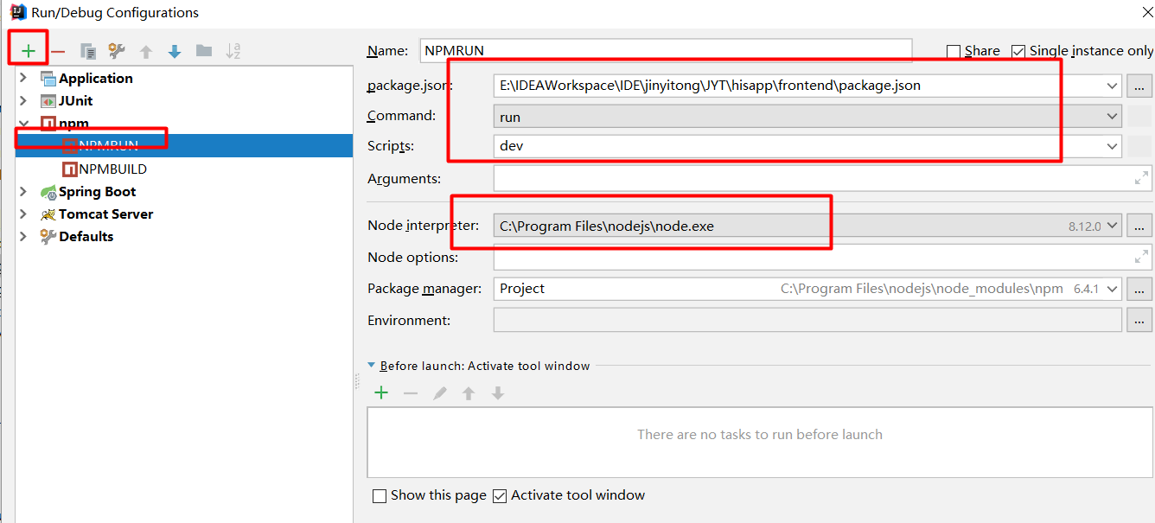
Task: Remove before-launch task minus icon
Action: pyautogui.click(x=411, y=393)
